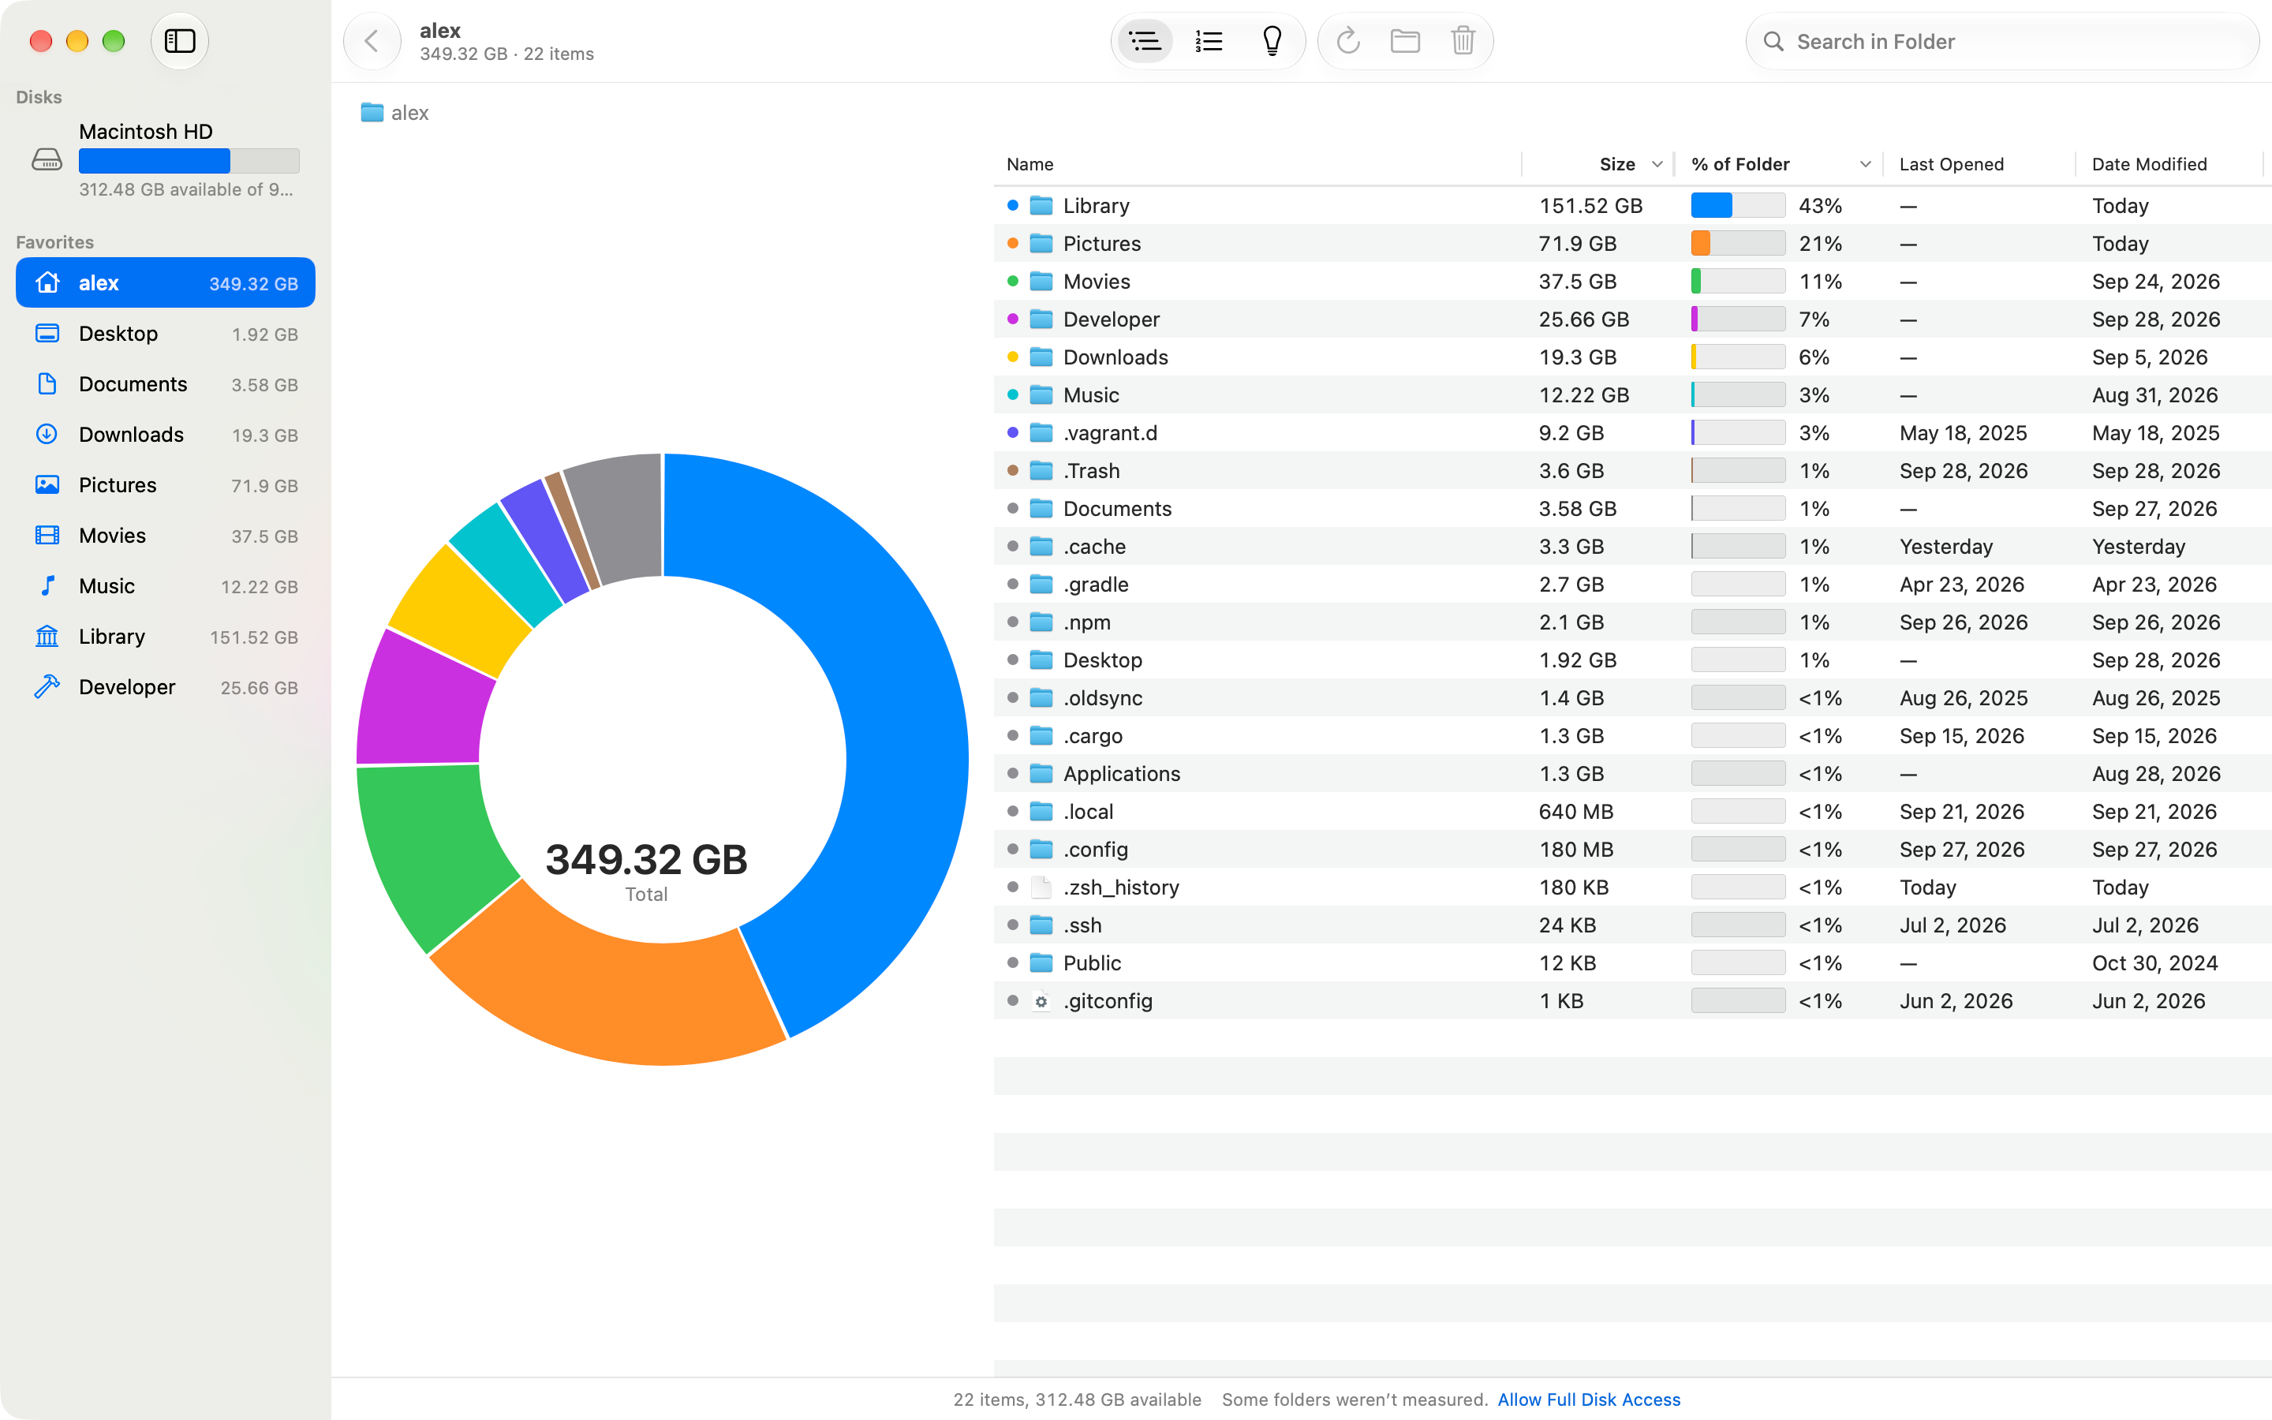The height and width of the screenshot is (1420, 2272).
Task: Switch to the numbered outline view icon
Action: (1209, 41)
